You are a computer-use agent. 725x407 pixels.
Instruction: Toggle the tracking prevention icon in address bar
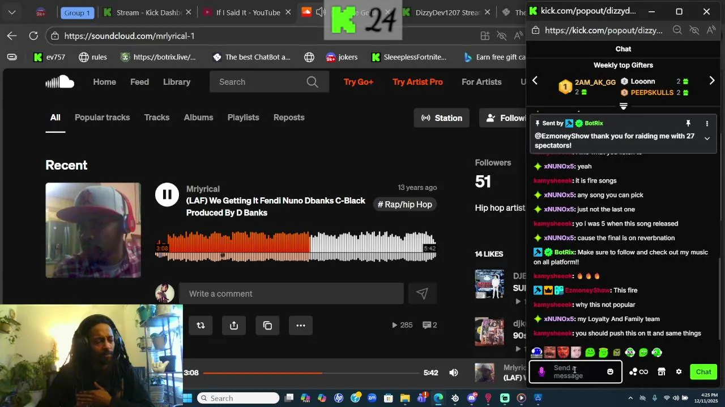click(501, 36)
